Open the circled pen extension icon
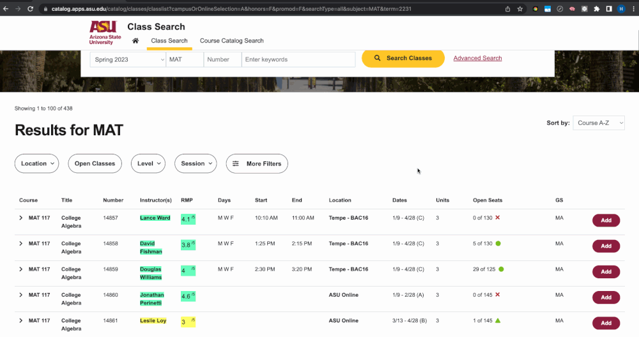This screenshot has height=337, width=639. pos(560,9)
